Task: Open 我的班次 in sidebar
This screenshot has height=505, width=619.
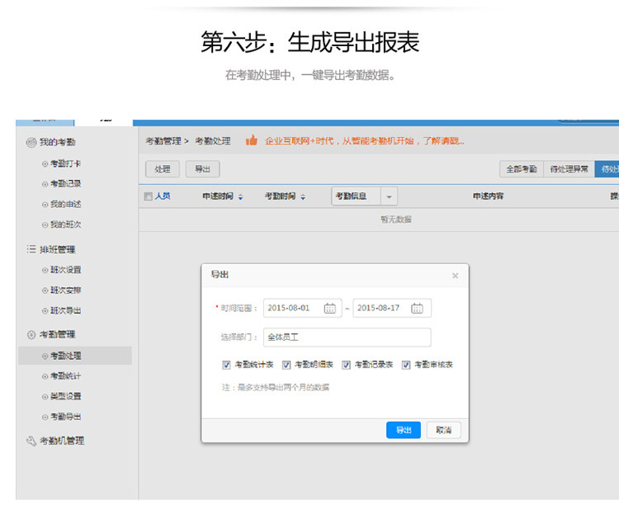Action: click(65, 224)
